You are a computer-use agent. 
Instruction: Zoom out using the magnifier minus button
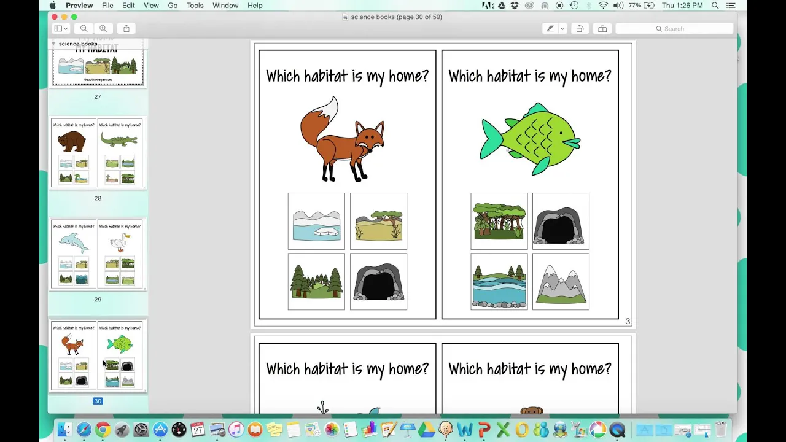(x=84, y=28)
